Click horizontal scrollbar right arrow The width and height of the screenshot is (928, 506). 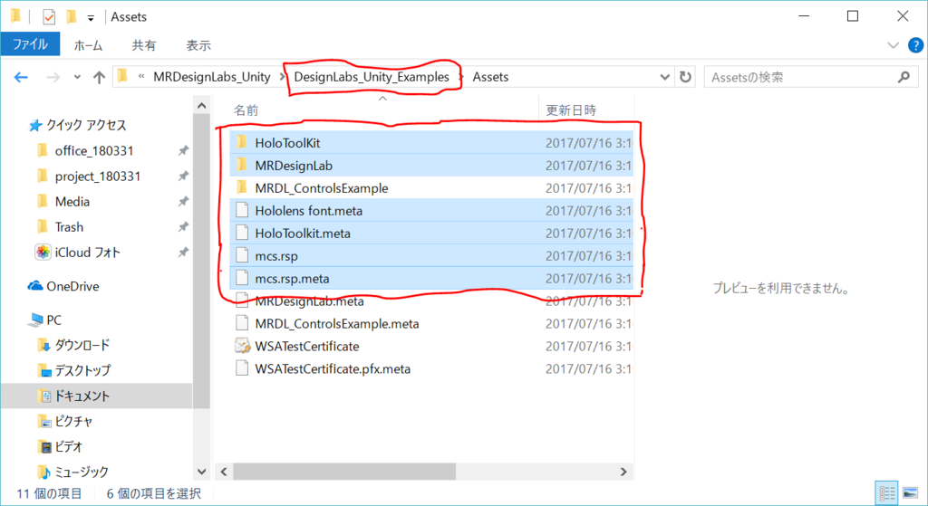pyautogui.click(x=623, y=472)
